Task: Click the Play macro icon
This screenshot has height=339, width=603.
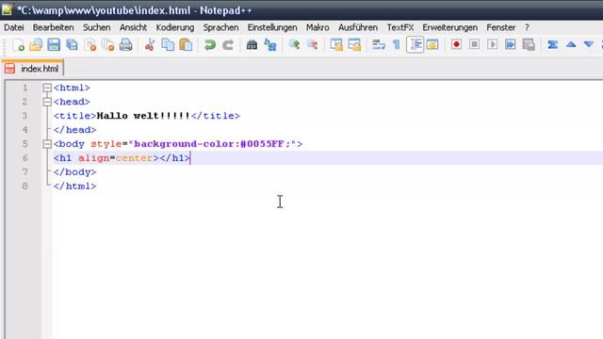Action: pyautogui.click(x=492, y=44)
